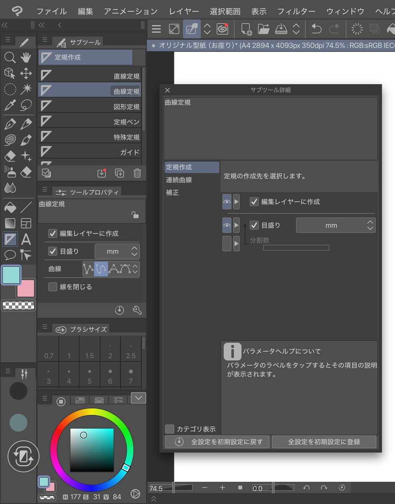Toggle 編集レイヤーに作成 in sub tool detail dialog

(254, 202)
